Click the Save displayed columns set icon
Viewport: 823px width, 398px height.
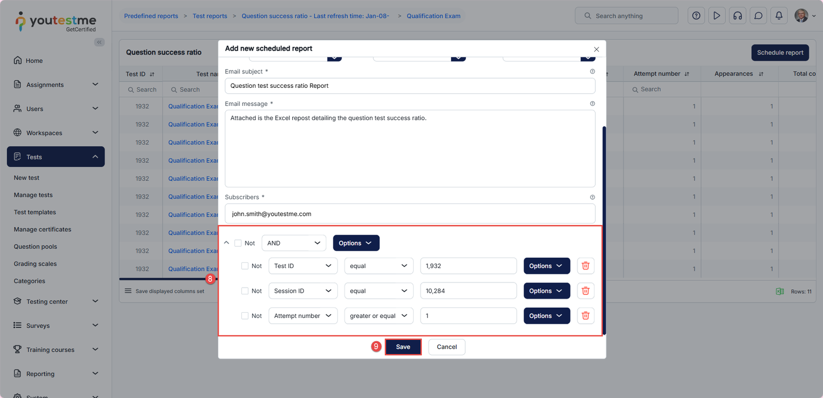(128, 291)
